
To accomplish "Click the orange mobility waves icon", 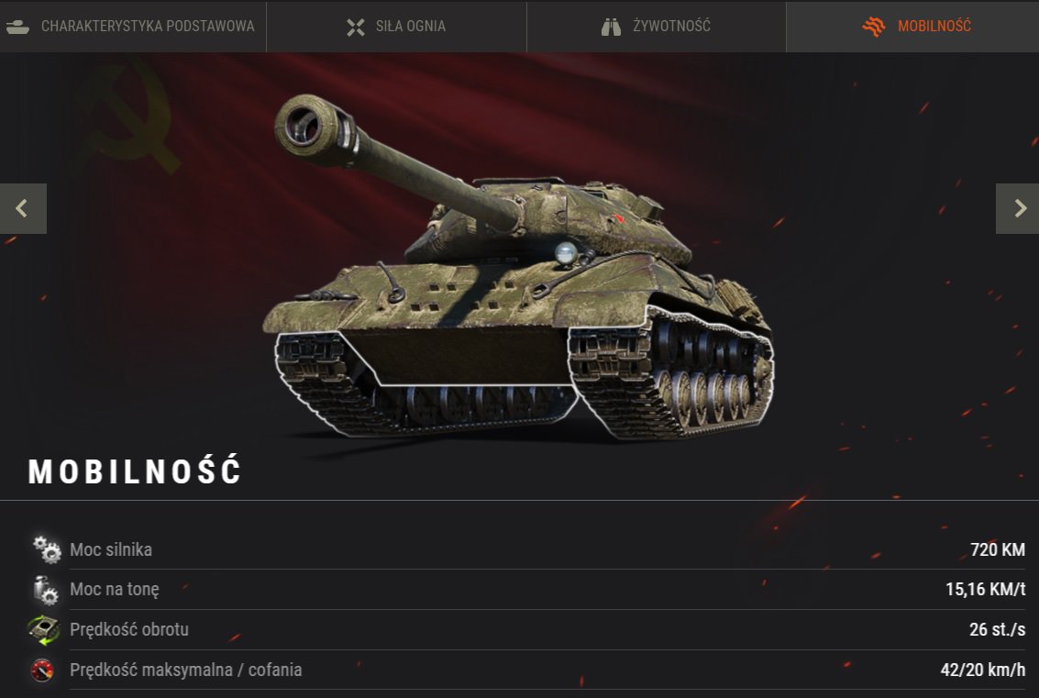I will [874, 27].
